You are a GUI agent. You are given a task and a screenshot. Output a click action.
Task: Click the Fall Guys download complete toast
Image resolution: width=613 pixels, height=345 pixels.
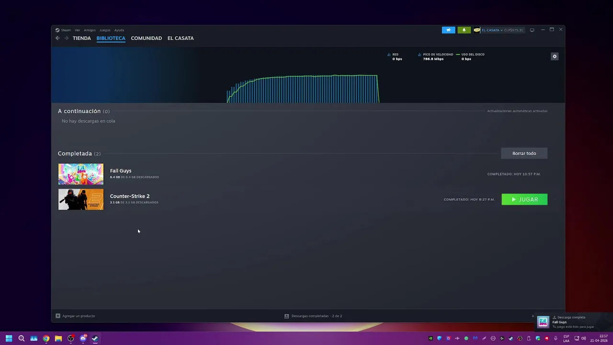[x=574, y=322]
